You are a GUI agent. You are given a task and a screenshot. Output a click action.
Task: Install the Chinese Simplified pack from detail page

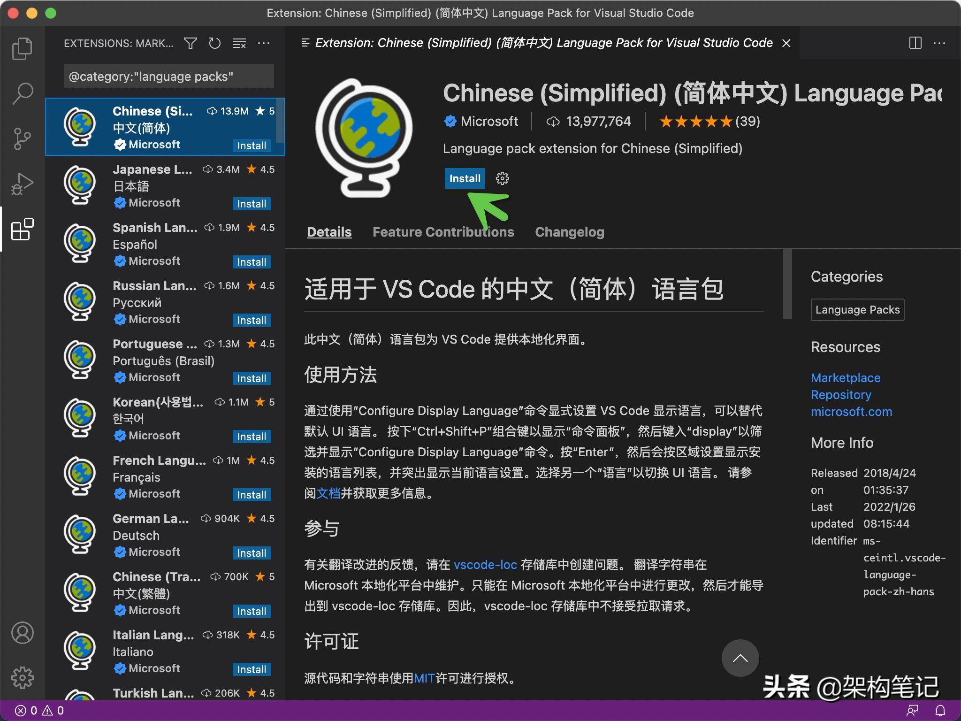[x=465, y=178]
